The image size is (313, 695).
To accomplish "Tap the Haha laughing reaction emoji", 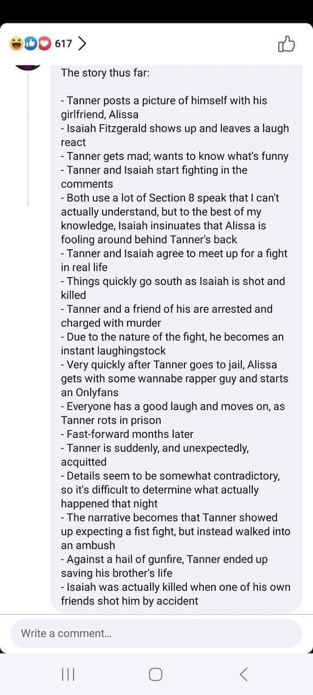I will pos(16,44).
